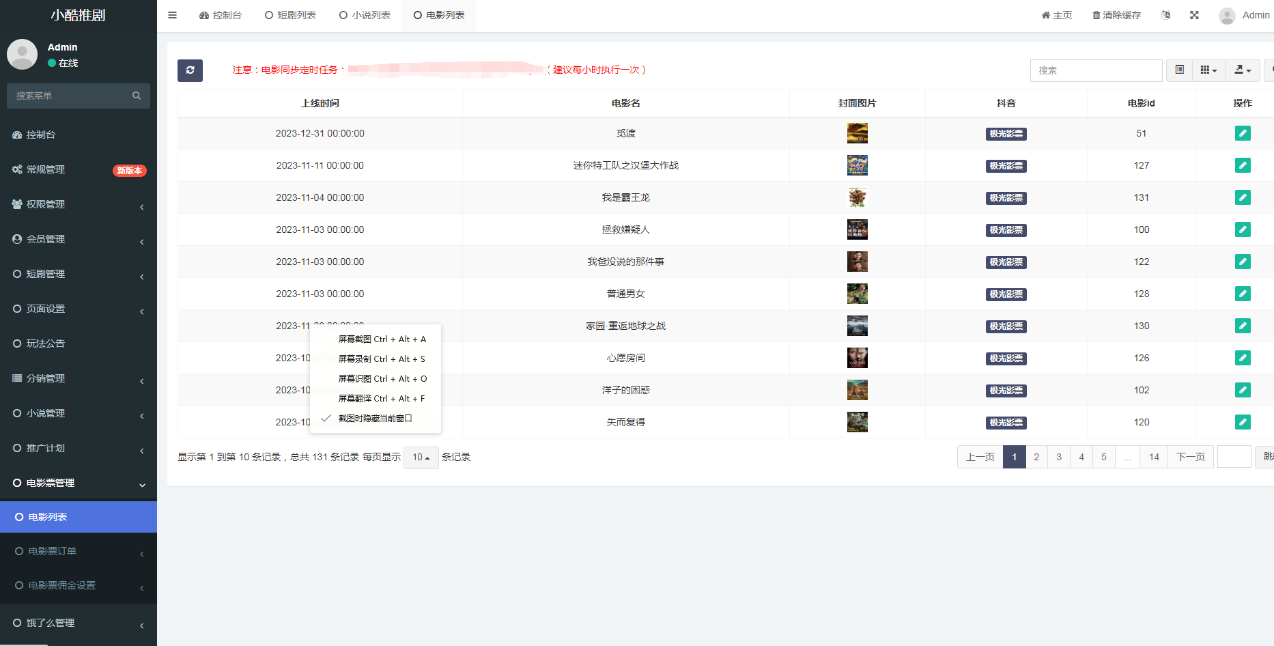The width and height of the screenshot is (1274, 646).
Task: Open the columns visibility dropdown
Action: [x=1208, y=70]
